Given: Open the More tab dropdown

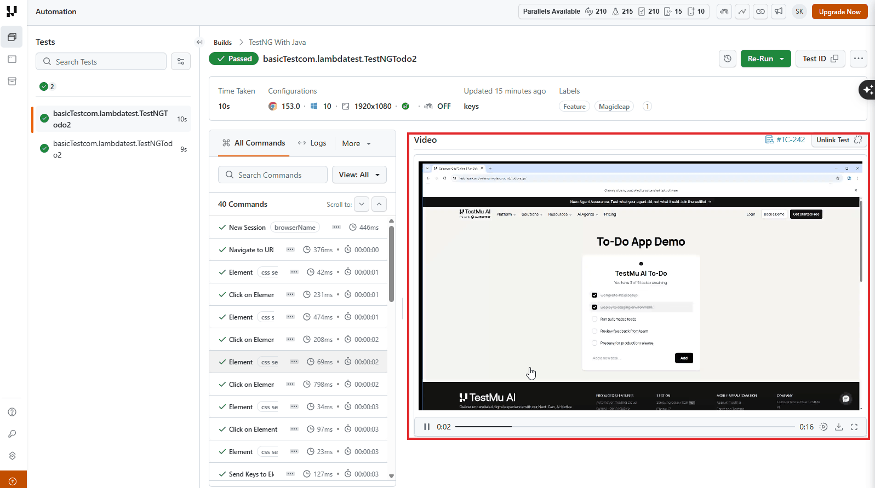Looking at the screenshot, I should pyautogui.click(x=357, y=143).
